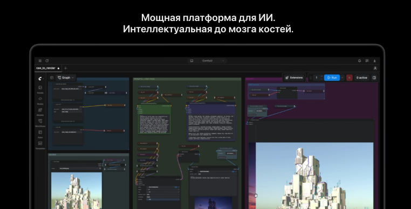This screenshot has width=411, height=209.
Task: Toggle the blue seed control in lower right node
Action: point(233,171)
